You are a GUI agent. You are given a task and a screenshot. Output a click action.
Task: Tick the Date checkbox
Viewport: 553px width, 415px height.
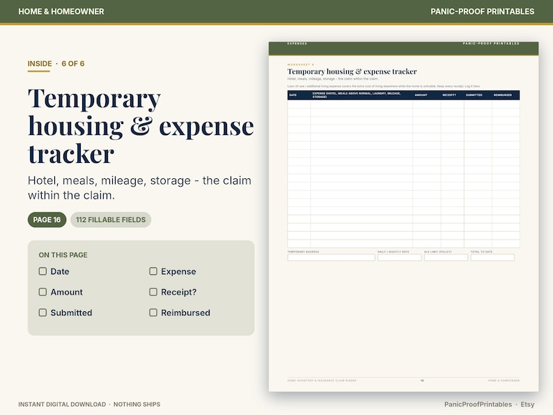(x=42, y=271)
